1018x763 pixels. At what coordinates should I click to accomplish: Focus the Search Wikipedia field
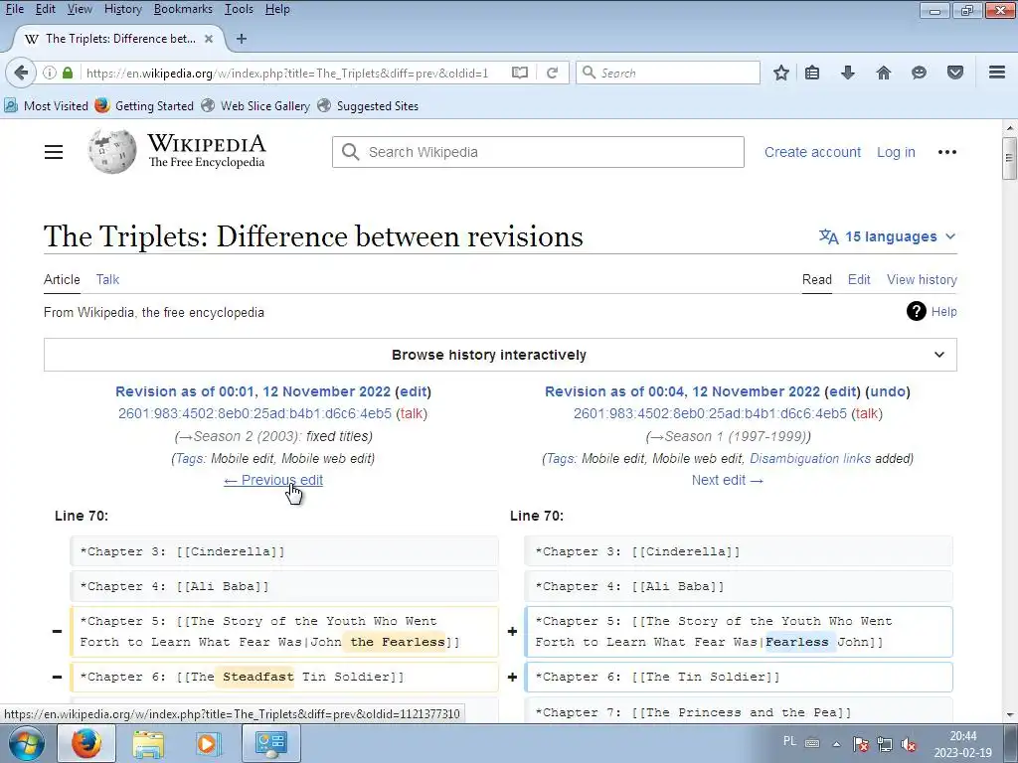click(538, 152)
